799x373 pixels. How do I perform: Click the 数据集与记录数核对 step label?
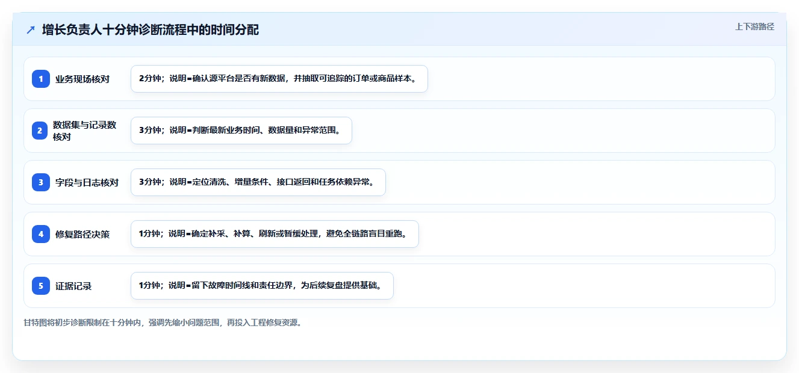coord(84,131)
